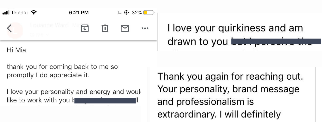Tap the 'Hi Mia' greeting line
The height and width of the screenshot is (122, 322).
click(x=16, y=50)
